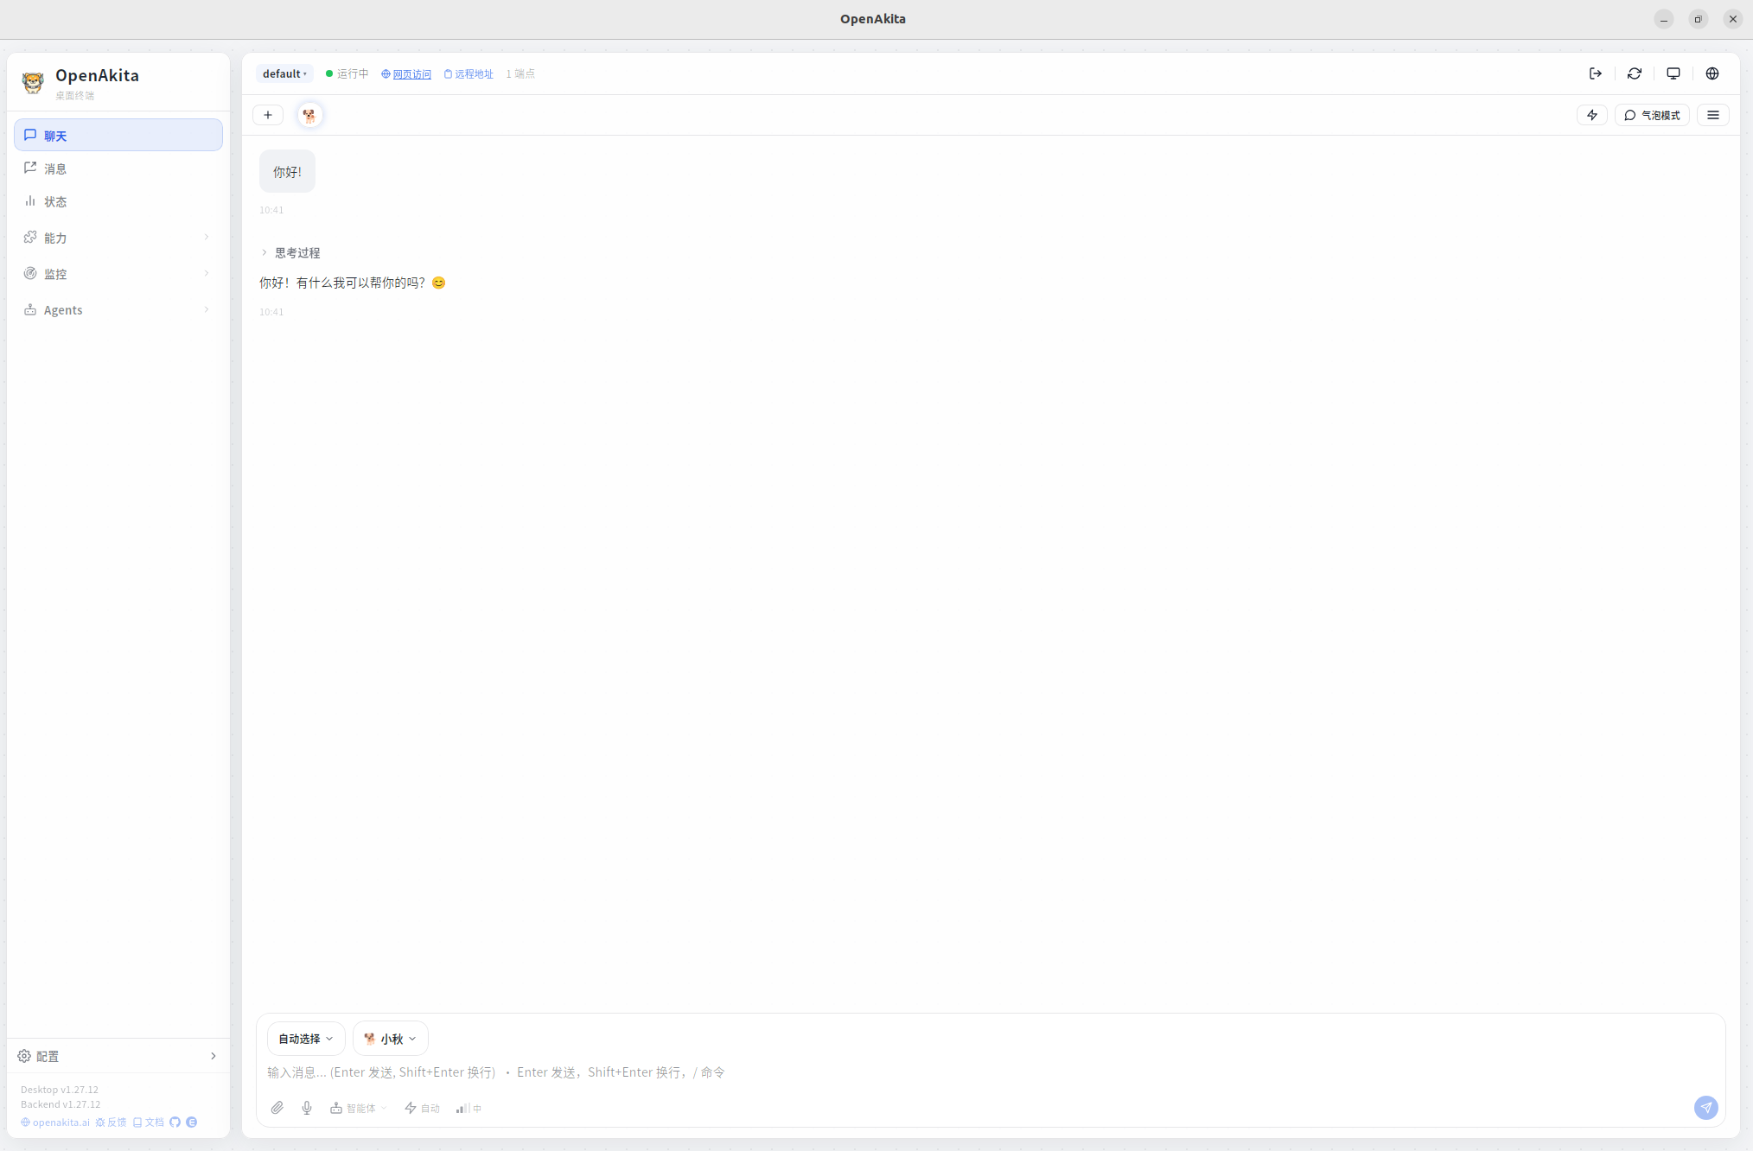1753x1151 pixels.
Task: Open the 自动选择 model dropdown
Action: (x=306, y=1039)
